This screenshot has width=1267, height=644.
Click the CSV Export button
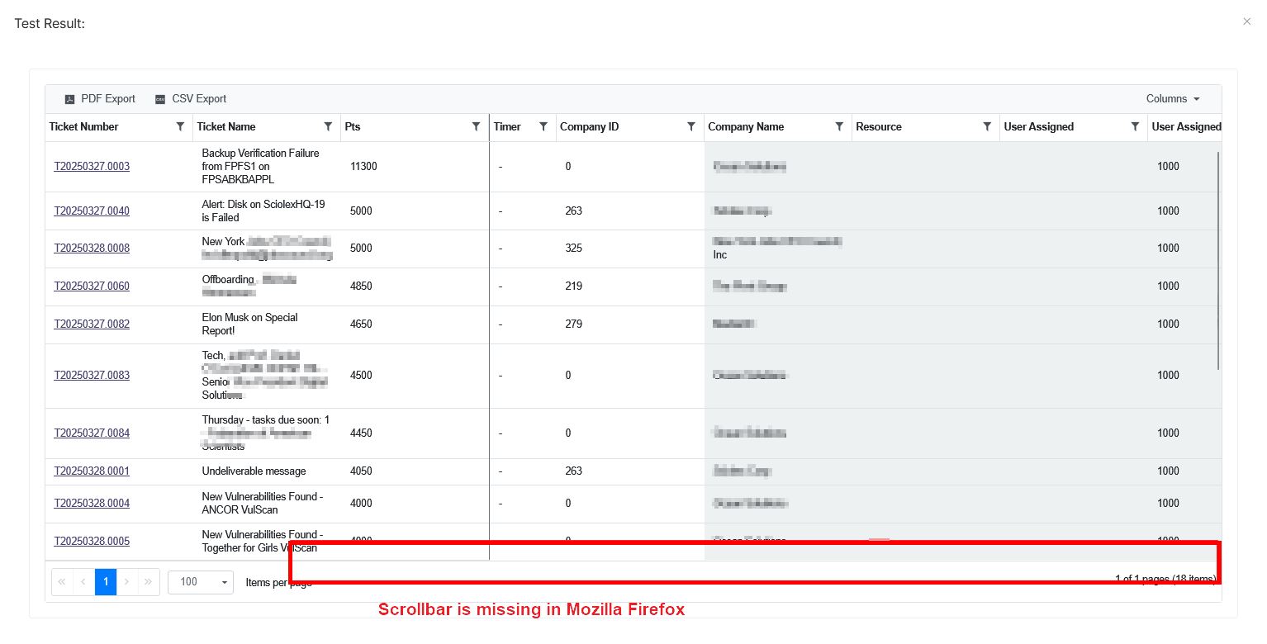pyautogui.click(x=190, y=99)
